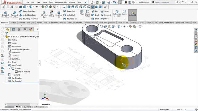
Task: Collapse the Boss-Extrude1 feature
Action: 6,65
